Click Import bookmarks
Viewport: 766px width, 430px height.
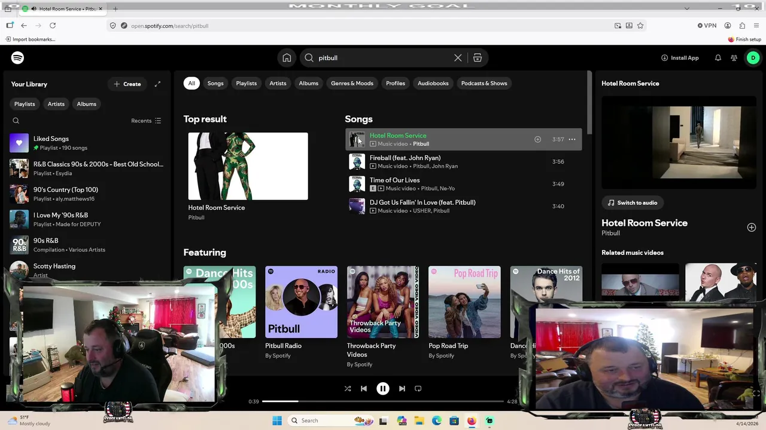click(30, 39)
